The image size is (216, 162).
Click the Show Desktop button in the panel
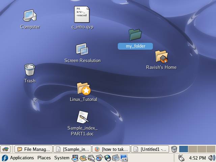point(5,149)
